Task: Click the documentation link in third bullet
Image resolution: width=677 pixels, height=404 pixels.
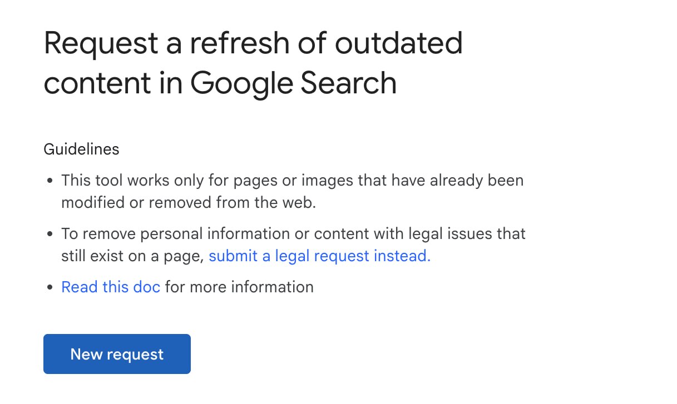Action: (110, 287)
